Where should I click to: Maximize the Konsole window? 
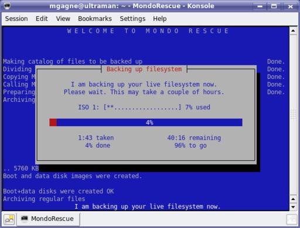(x=274, y=6)
